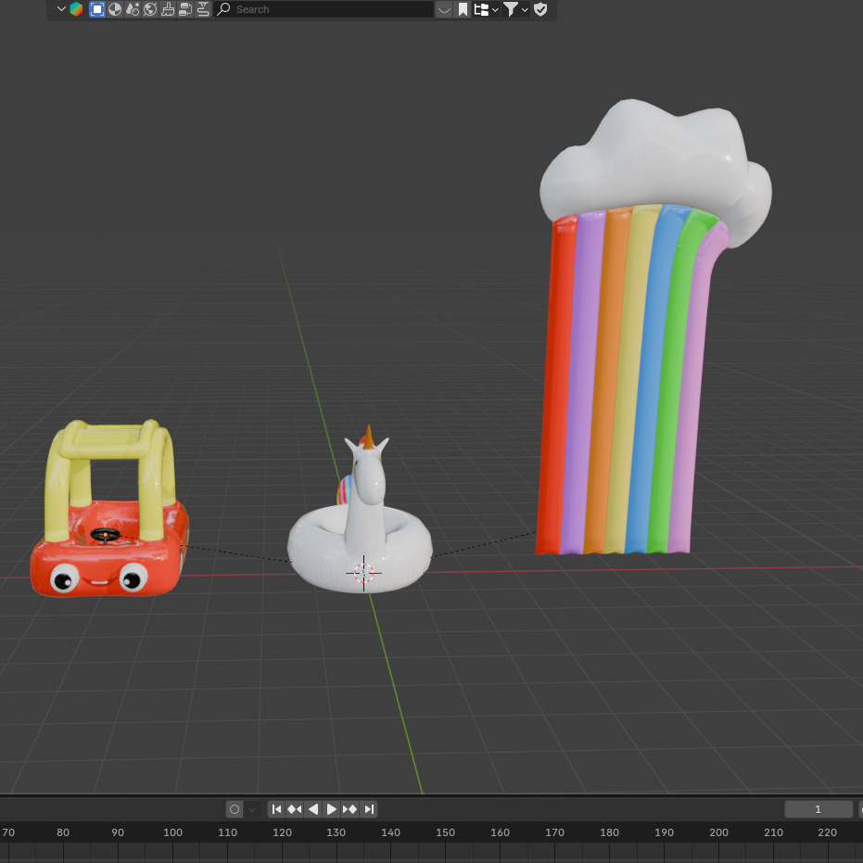
Task: Jump to the next keyframe
Action: (x=350, y=809)
